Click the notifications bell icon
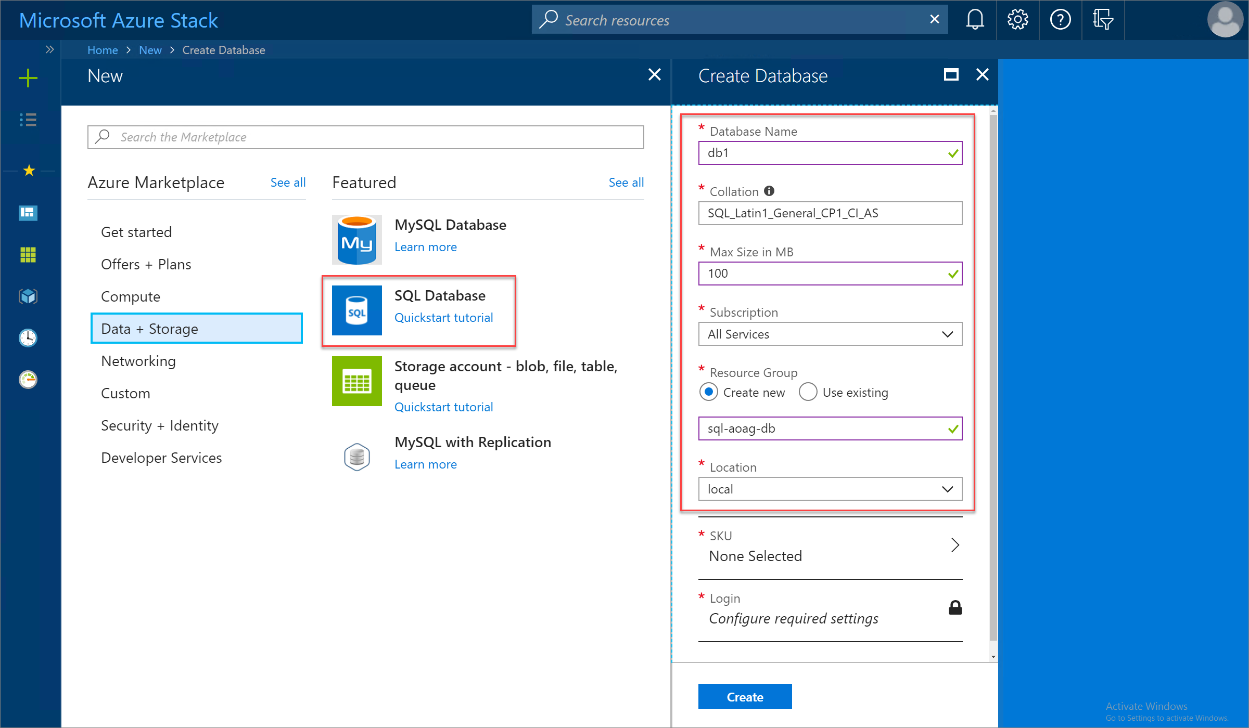The image size is (1249, 728). point(975,19)
